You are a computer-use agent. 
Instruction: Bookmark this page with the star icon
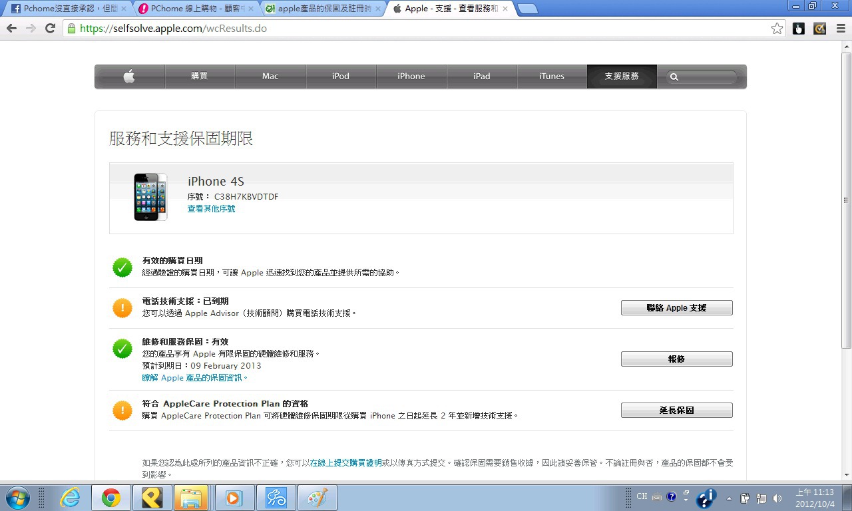point(777,29)
